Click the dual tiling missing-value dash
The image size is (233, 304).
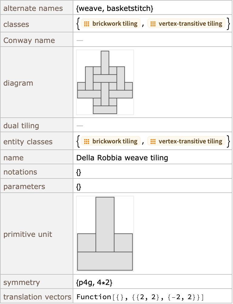[x=80, y=126]
